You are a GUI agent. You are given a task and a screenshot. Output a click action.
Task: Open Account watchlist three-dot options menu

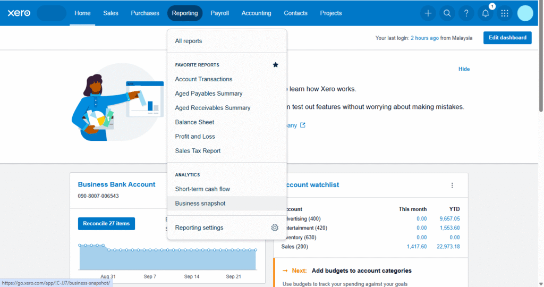(x=452, y=185)
